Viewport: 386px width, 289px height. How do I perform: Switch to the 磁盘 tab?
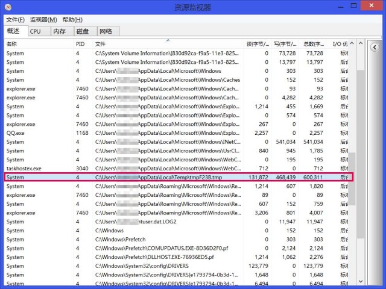83,31
